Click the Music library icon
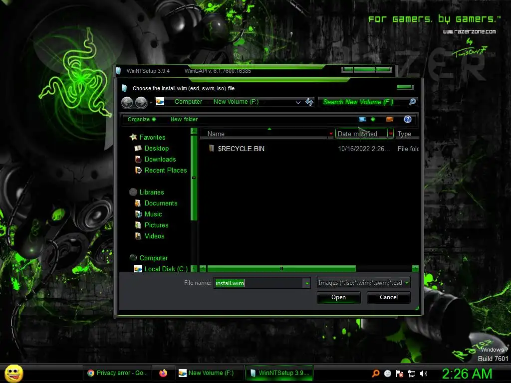The image size is (511, 383). pos(138,214)
